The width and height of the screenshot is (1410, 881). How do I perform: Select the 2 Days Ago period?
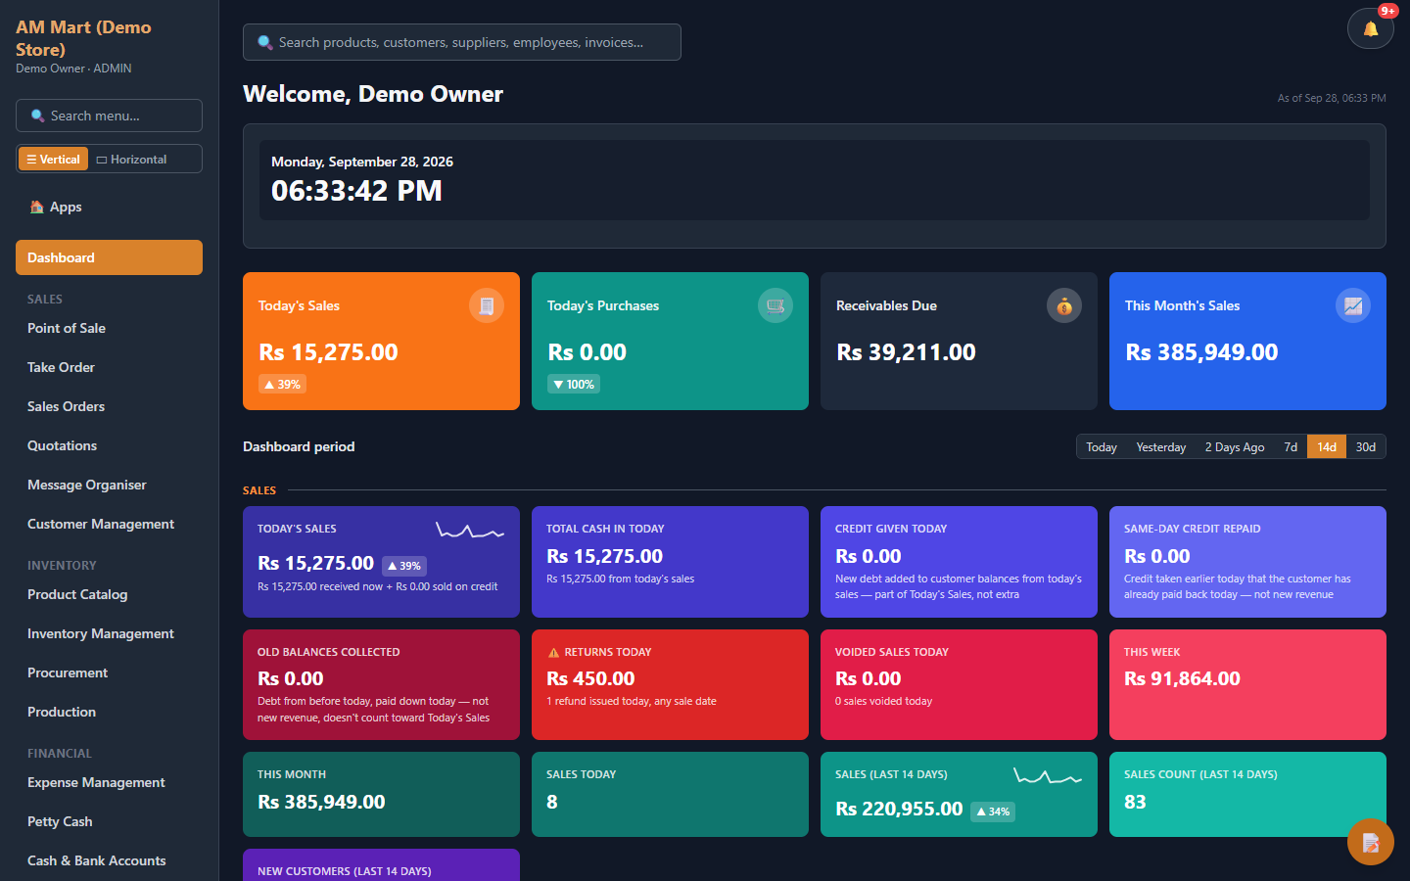click(1235, 446)
